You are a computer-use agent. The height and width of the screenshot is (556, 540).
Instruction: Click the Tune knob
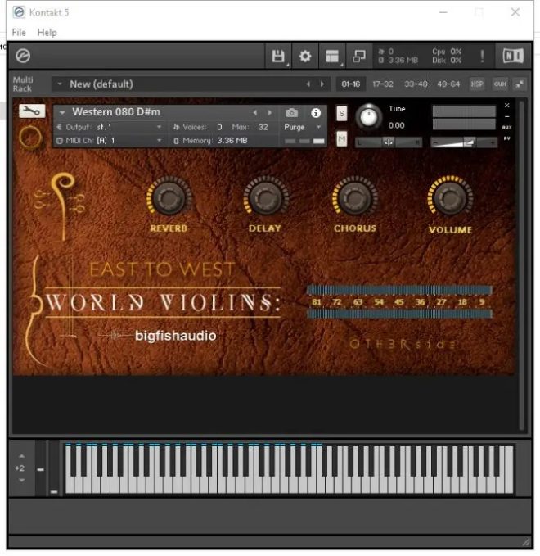[368, 116]
